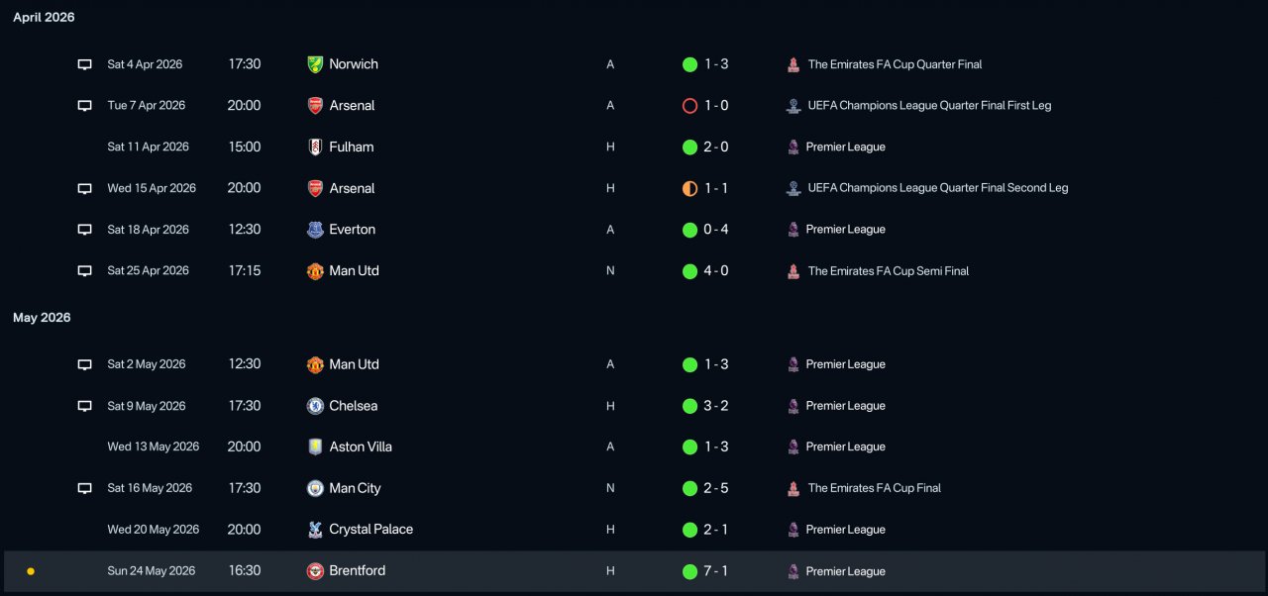Click the Fulham club crest

315,147
